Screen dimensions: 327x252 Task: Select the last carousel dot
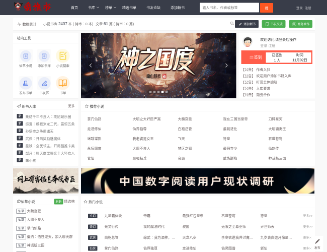point(167,92)
